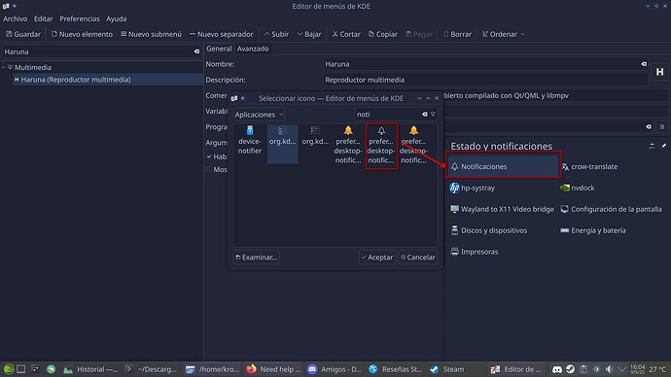Toggle the Mos checkbox
This screenshot has height=377, width=671.
[x=209, y=170]
